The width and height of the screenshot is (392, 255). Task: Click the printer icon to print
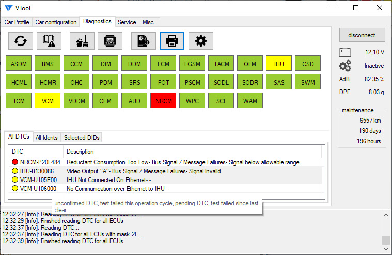[172, 40]
